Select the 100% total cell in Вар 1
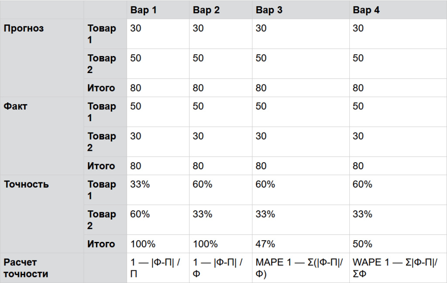This screenshot has width=447, height=283. pos(142,244)
